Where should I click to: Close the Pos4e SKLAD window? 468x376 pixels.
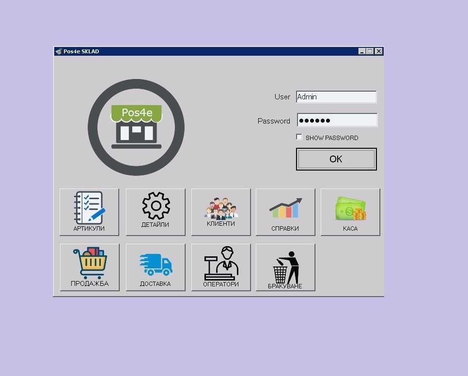click(x=378, y=51)
